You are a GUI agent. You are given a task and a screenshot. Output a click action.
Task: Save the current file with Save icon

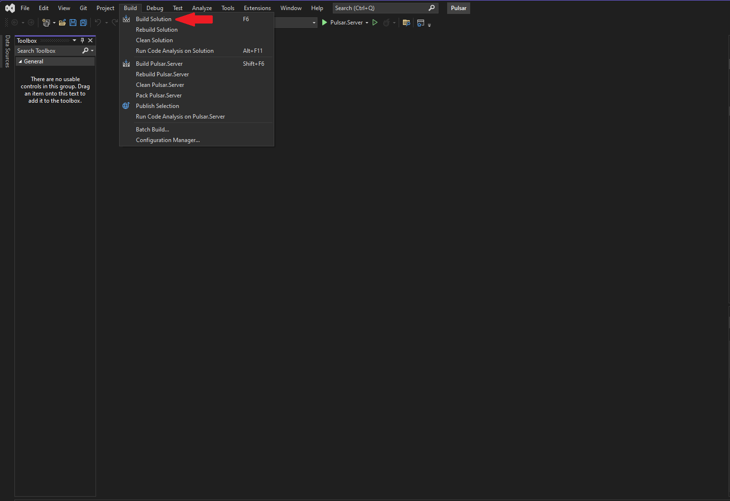pos(73,23)
